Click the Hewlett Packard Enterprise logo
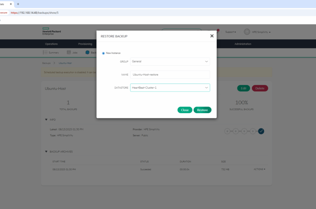This screenshot has width=316, height=209. coord(51,32)
